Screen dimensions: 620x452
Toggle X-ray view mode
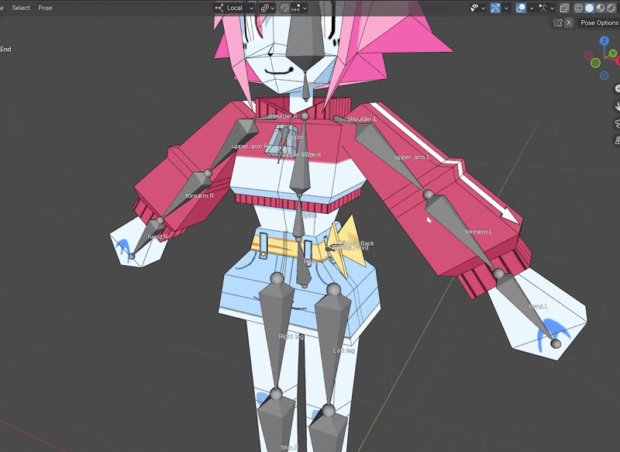[563, 8]
